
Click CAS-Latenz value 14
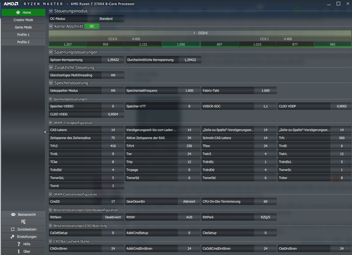[113, 130]
